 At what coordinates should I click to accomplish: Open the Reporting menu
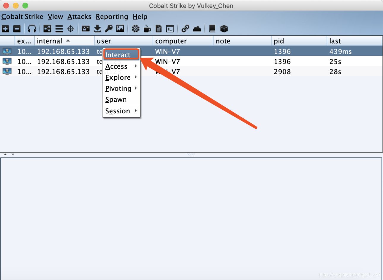click(x=112, y=17)
